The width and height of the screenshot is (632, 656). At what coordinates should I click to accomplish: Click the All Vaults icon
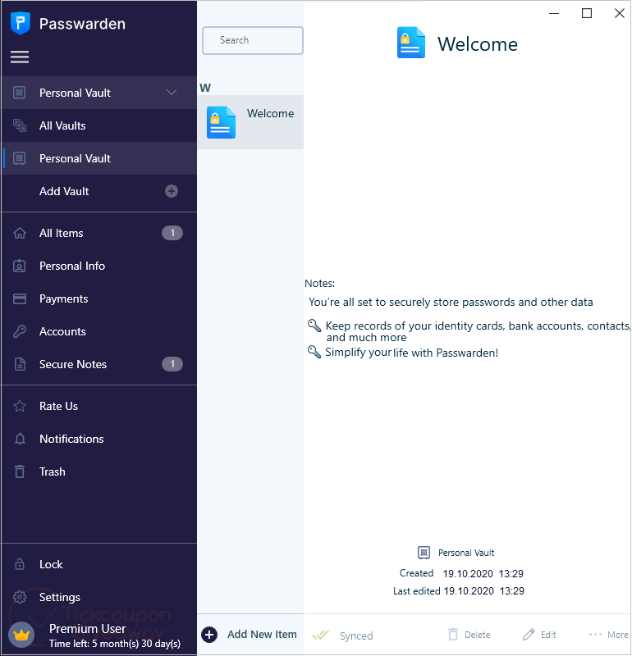coord(19,125)
